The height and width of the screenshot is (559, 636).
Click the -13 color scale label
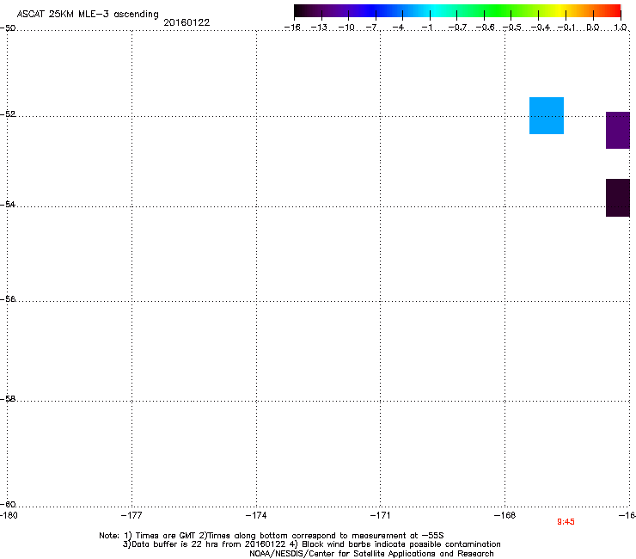click(319, 28)
